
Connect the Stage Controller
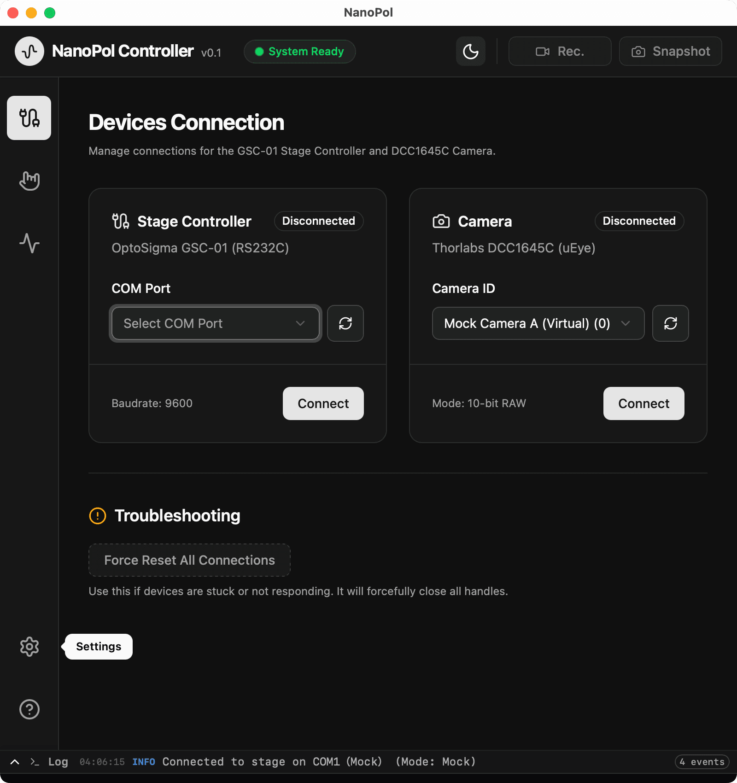pyautogui.click(x=323, y=403)
